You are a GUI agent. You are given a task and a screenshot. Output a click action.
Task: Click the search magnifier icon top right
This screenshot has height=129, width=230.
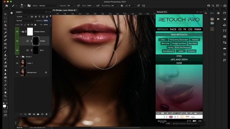pyautogui.click(x=213, y=6)
